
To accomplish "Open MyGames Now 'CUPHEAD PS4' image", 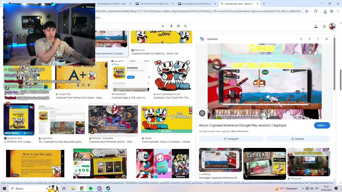I will pos(19,119).
